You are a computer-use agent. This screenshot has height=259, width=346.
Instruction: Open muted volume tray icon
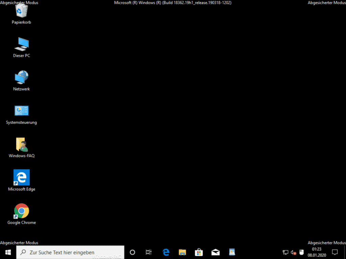pos(294,252)
